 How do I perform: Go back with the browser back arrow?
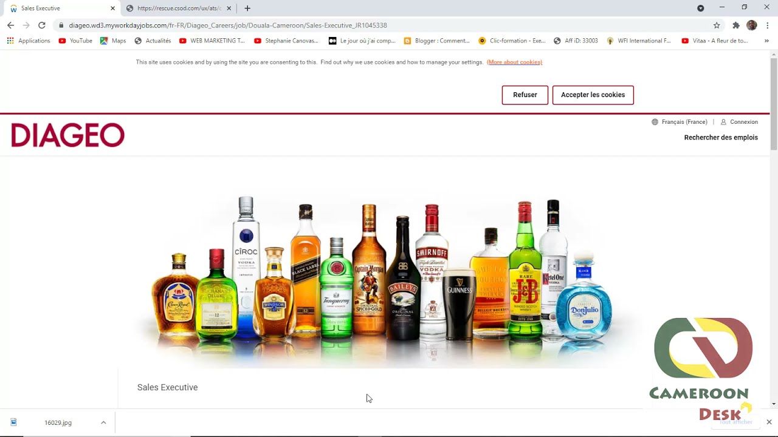click(10, 25)
